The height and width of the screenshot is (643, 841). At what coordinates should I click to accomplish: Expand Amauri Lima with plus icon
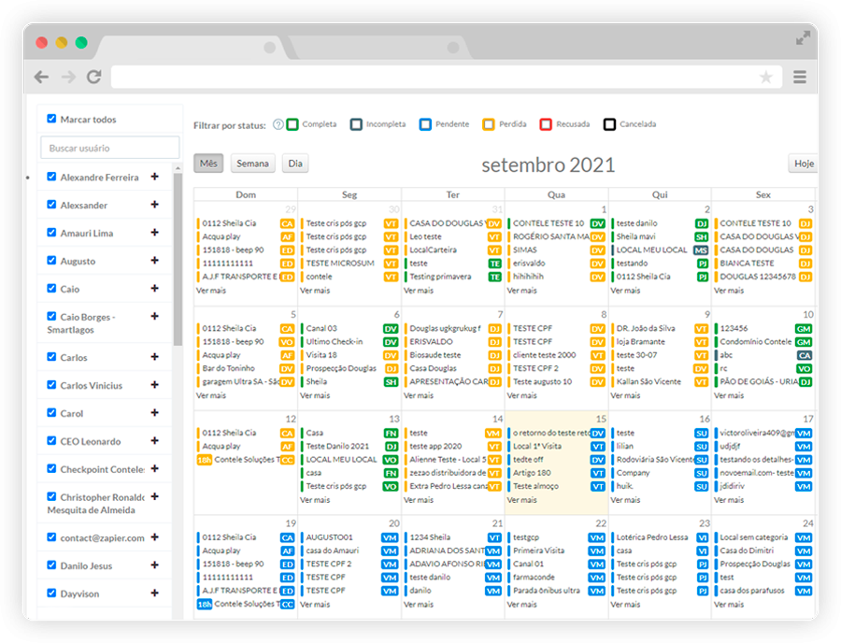(154, 232)
